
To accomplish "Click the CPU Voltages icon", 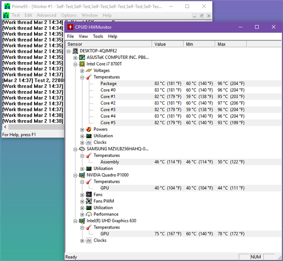I will 89,70.
